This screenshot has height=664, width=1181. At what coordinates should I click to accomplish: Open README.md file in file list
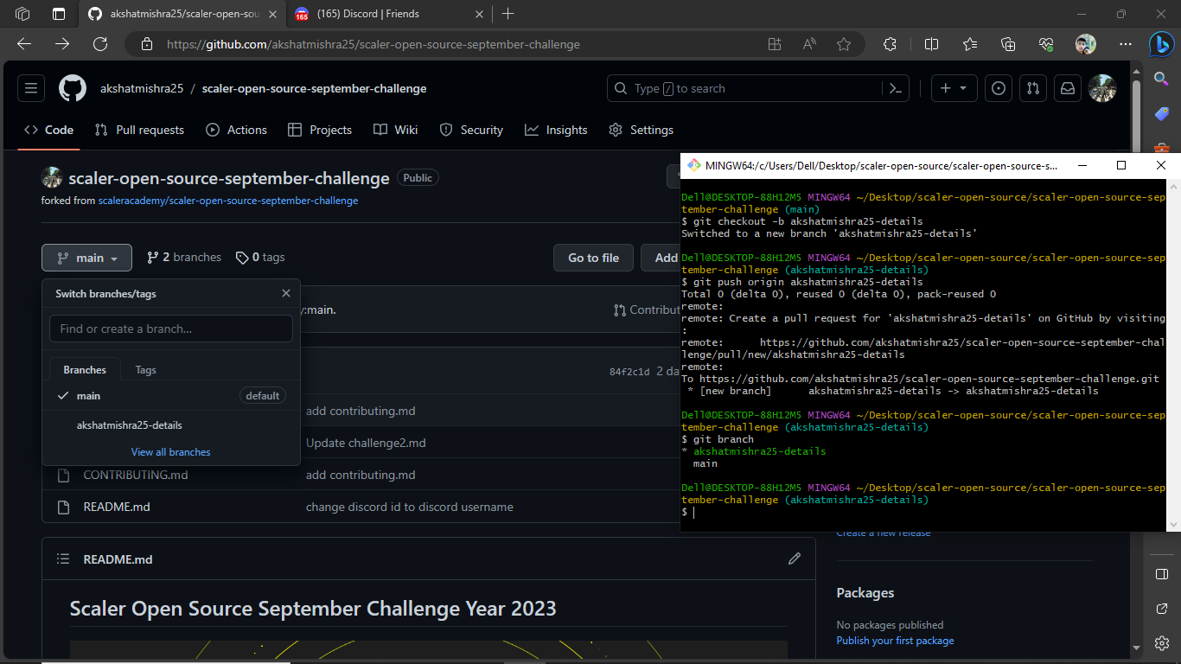117,507
